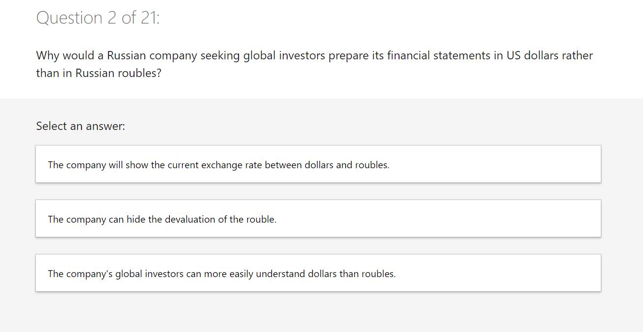Choose 'The company can hide the devaluation' option
The height and width of the screenshot is (332, 643).
tap(162, 219)
